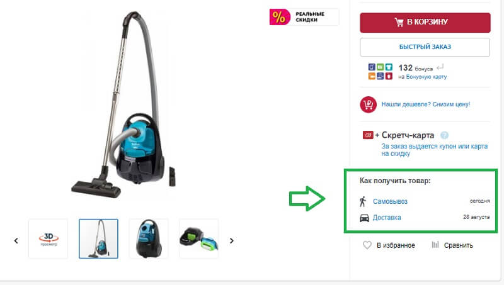504x285 pixels.
Task: Open Нашли дешевле? Снизим цену! link
Action: point(426,104)
